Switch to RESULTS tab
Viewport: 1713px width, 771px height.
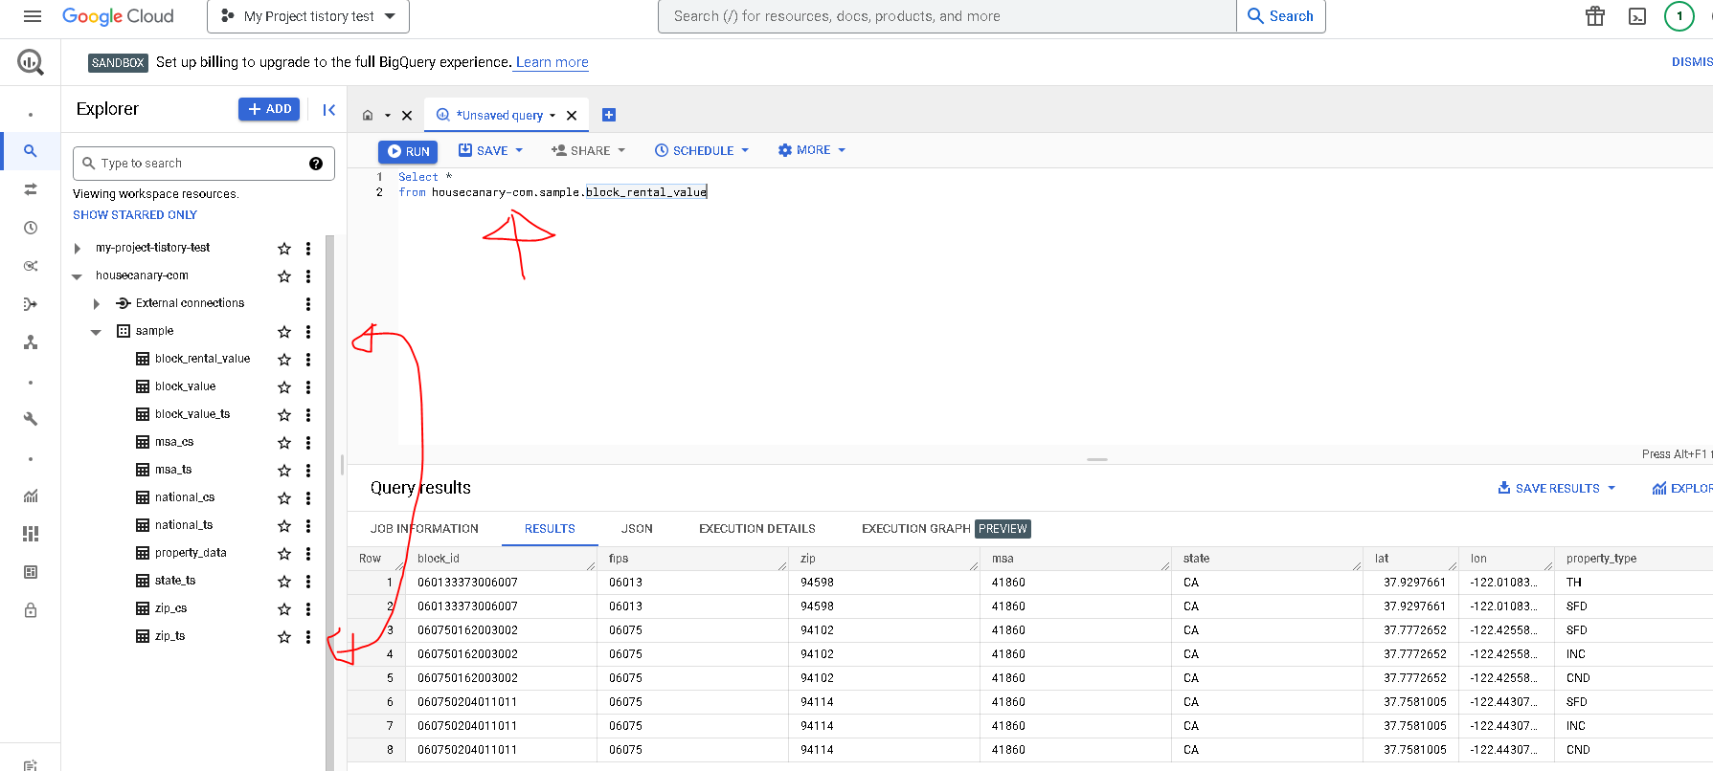point(550,529)
